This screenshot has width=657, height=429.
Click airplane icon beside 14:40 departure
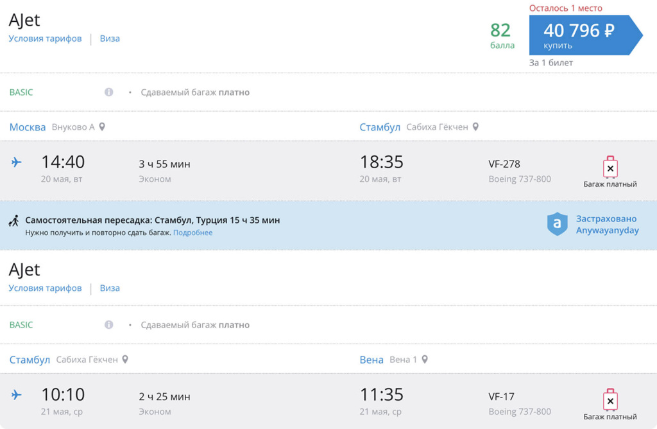(x=16, y=162)
